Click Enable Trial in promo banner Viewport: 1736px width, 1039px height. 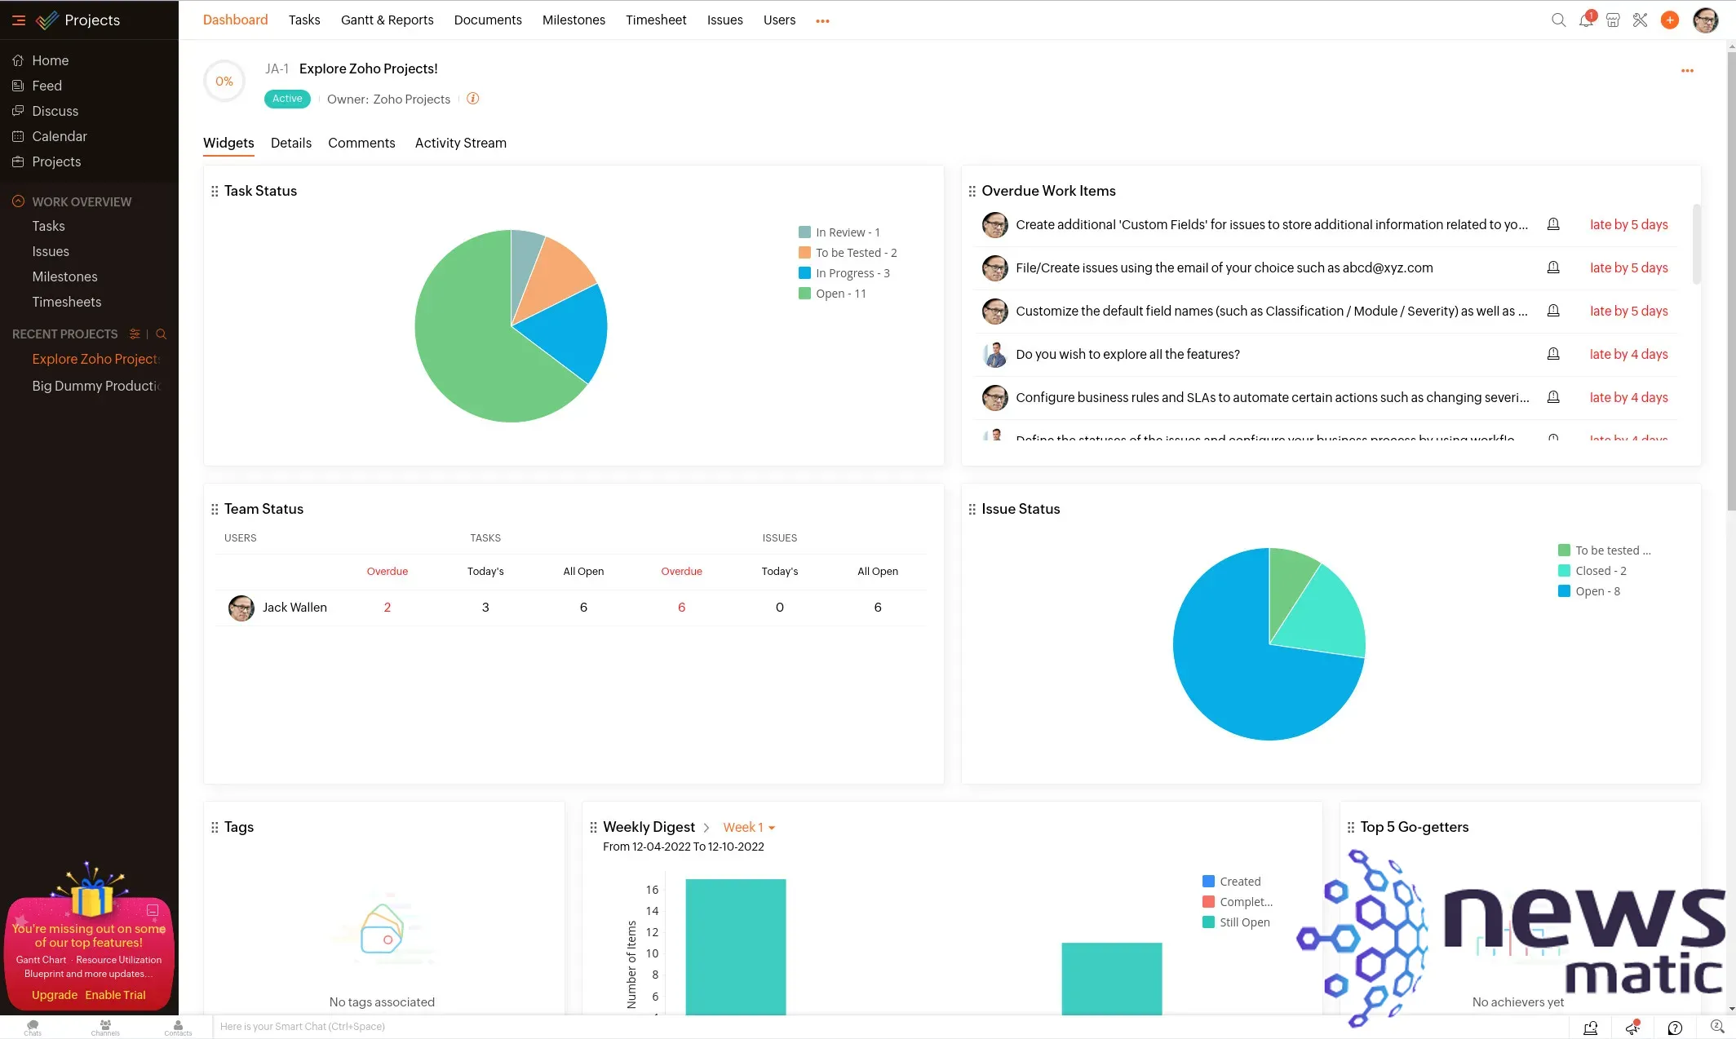(x=115, y=995)
